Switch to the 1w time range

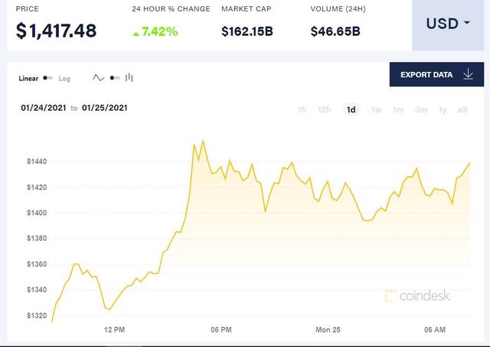[x=376, y=109]
